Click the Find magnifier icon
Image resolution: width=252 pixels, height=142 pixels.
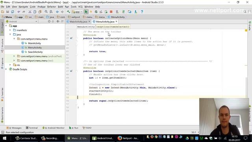pyautogui.click(x=46, y=12)
